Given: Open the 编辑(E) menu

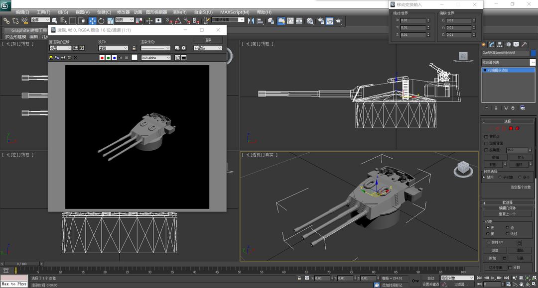Looking at the screenshot, I should [x=22, y=12].
